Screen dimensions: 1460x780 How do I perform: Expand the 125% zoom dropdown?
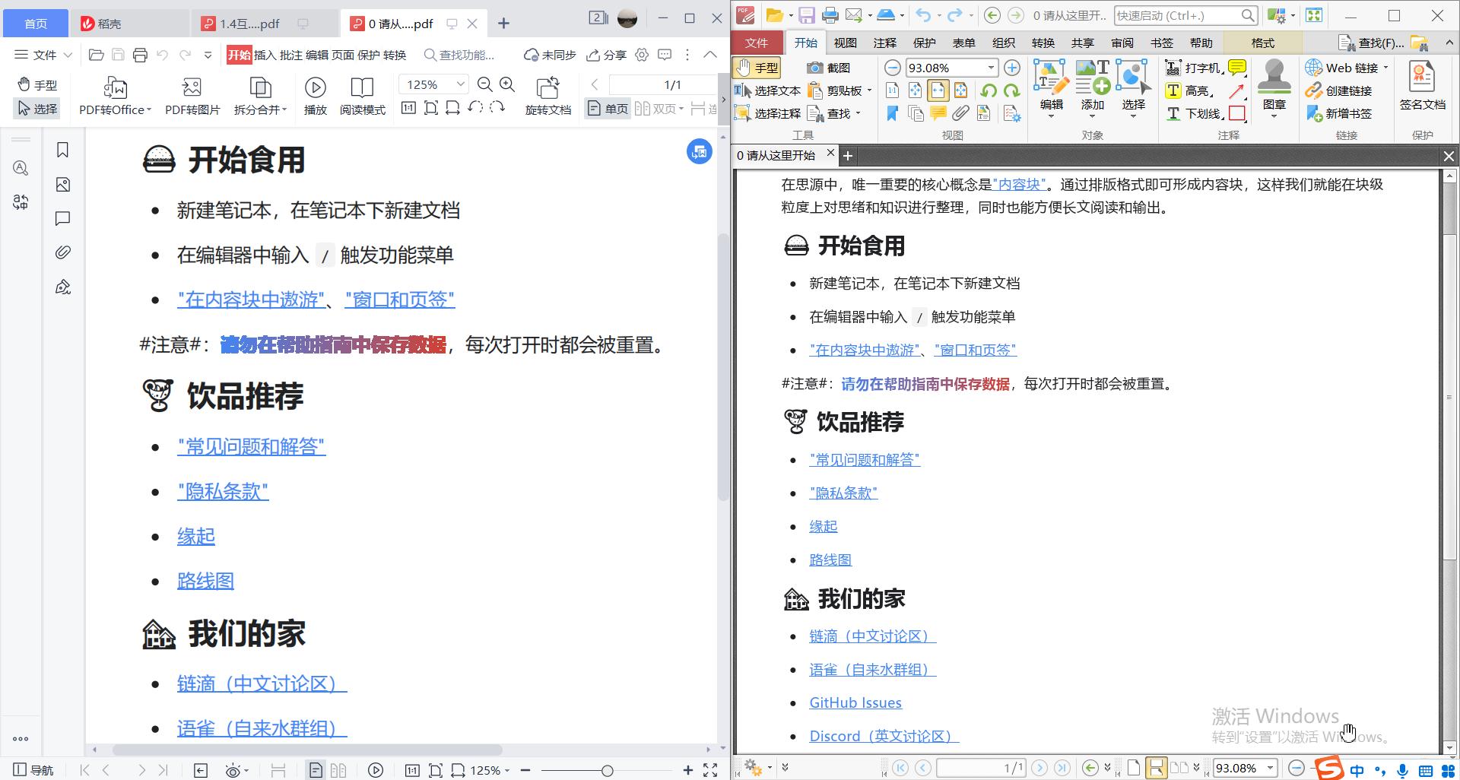click(x=460, y=84)
